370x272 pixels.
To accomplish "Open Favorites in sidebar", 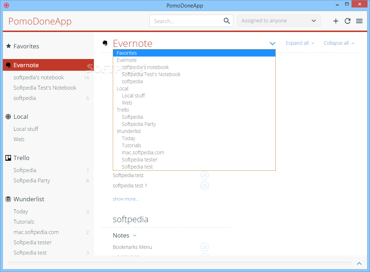I will (x=26, y=46).
